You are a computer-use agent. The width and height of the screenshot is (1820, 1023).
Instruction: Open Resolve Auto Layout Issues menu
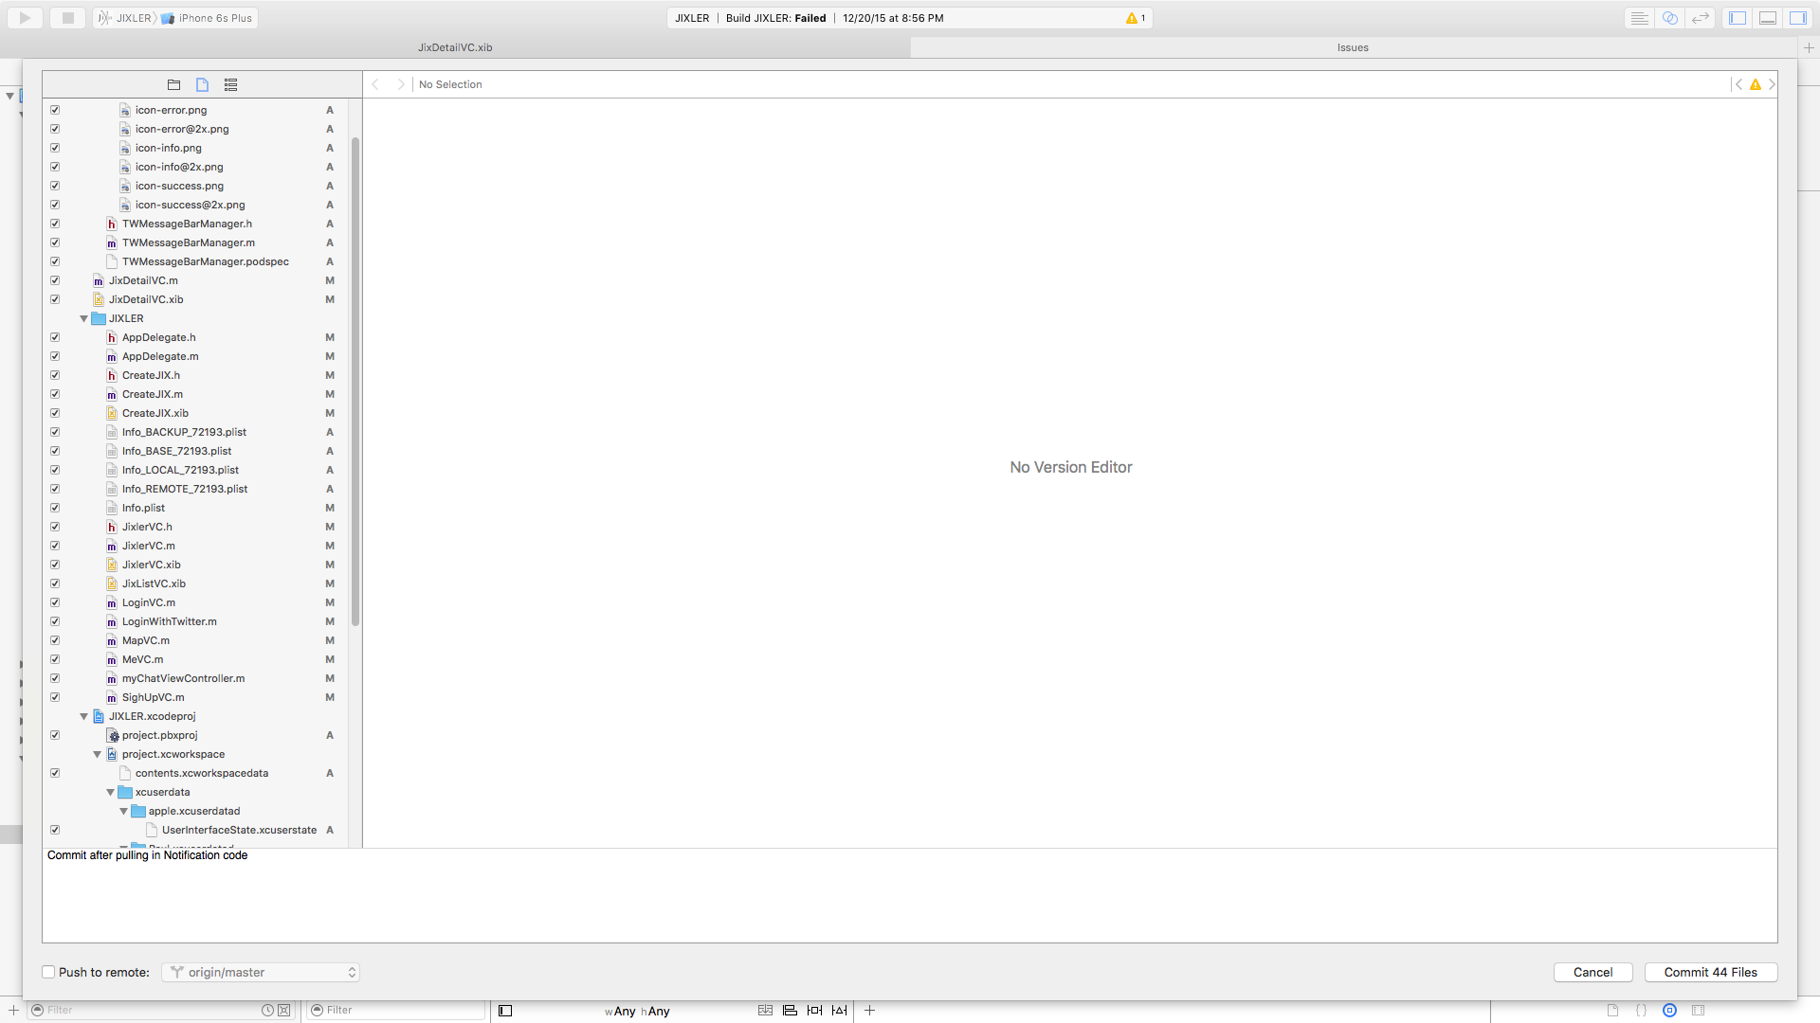click(x=839, y=1011)
